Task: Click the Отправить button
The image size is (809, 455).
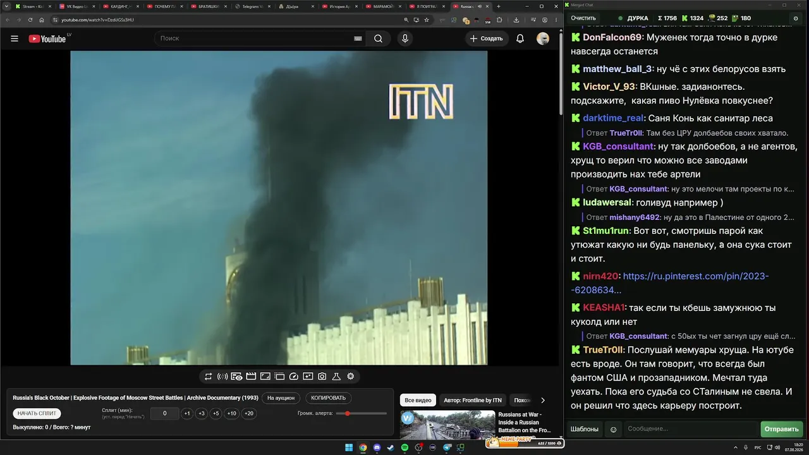Action: click(782, 429)
